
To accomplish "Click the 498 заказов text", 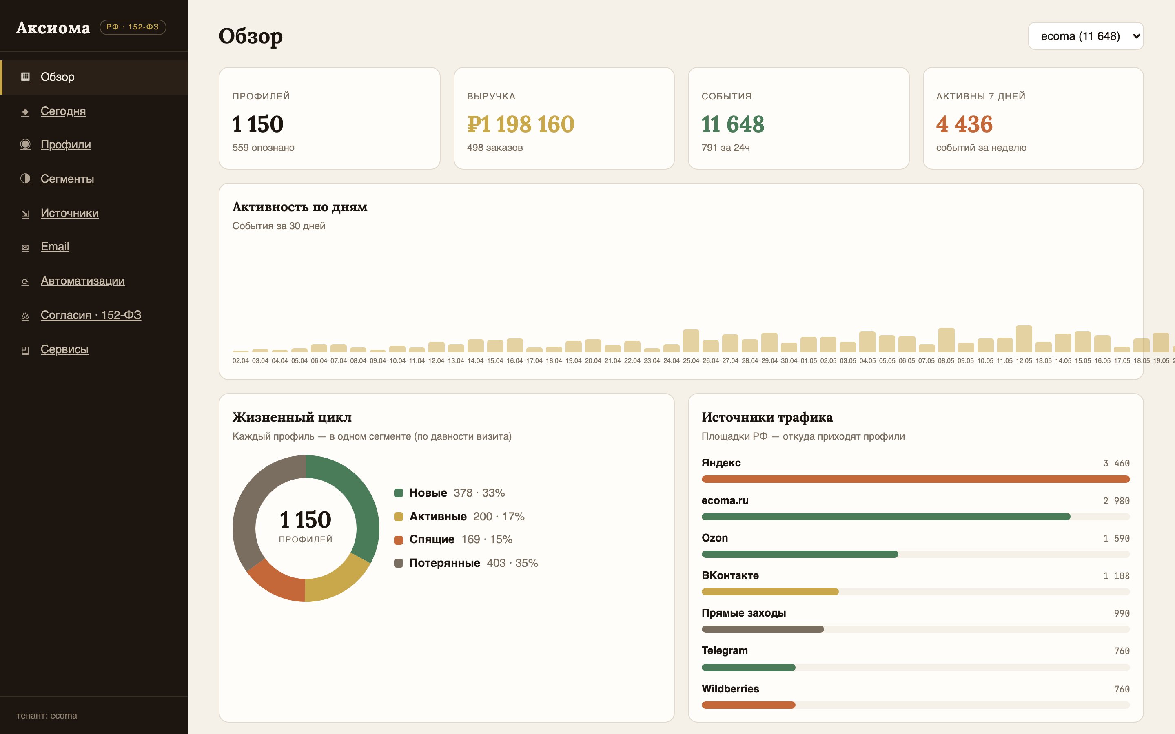I will coord(495,148).
